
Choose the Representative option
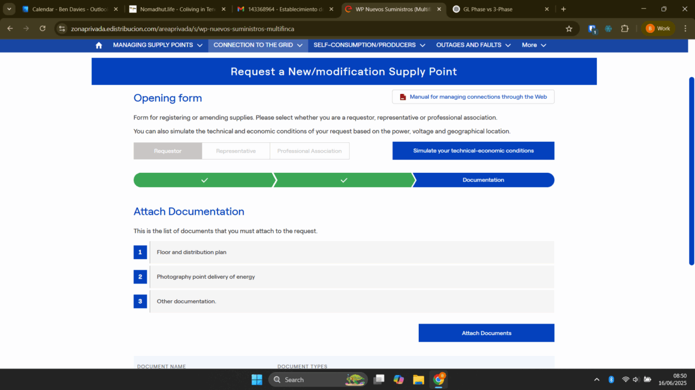pos(235,151)
